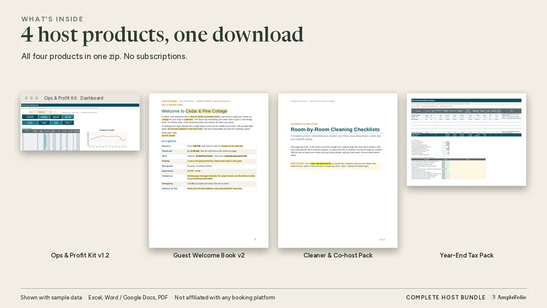This screenshot has height=308, width=547.
Task: Click the 'COMPLETE HOST BUNDLE' footer label
Action: [x=446, y=298]
